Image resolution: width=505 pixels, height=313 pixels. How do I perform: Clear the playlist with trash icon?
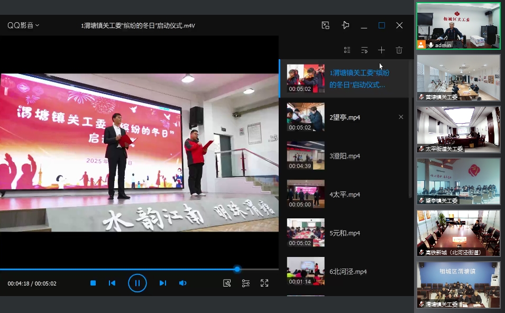tap(399, 50)
